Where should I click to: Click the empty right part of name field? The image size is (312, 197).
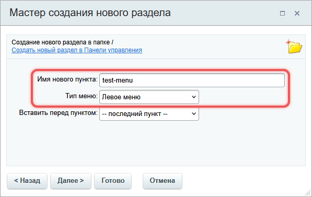pyautogui.click(x=229, y=80)
